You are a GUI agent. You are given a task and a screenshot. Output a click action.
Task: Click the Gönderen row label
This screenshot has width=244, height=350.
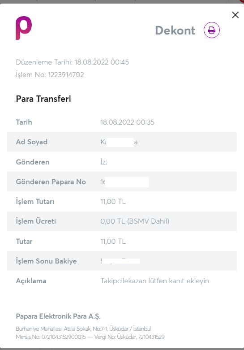pos(33,162)
